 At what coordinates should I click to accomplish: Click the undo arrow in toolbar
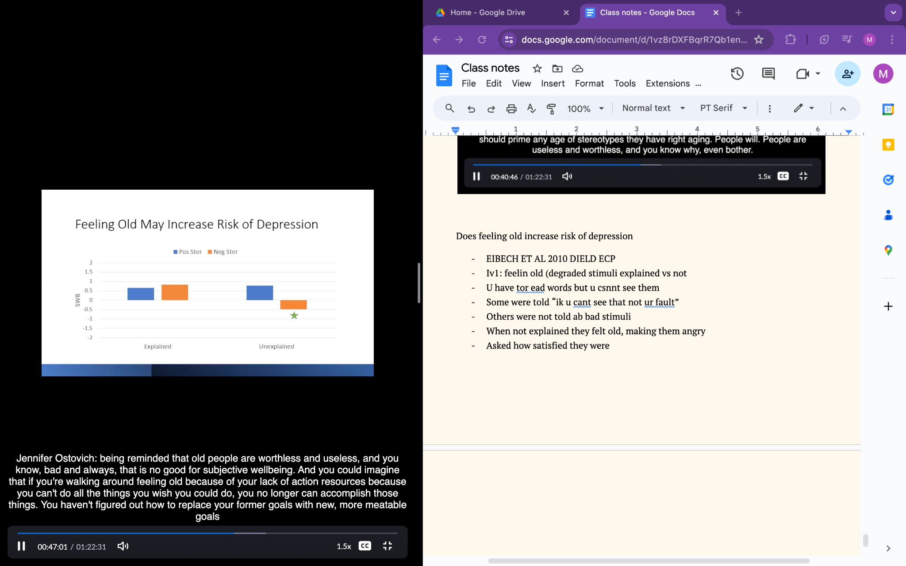[x=471, y=108]
